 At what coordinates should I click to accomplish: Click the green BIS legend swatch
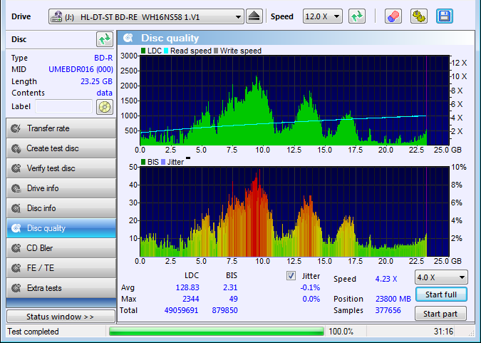click(x=143, y=162)
